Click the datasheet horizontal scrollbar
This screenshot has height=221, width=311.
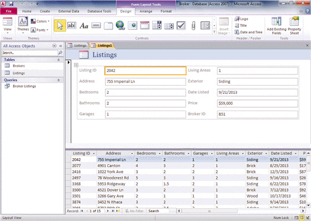tap(210, 211)
